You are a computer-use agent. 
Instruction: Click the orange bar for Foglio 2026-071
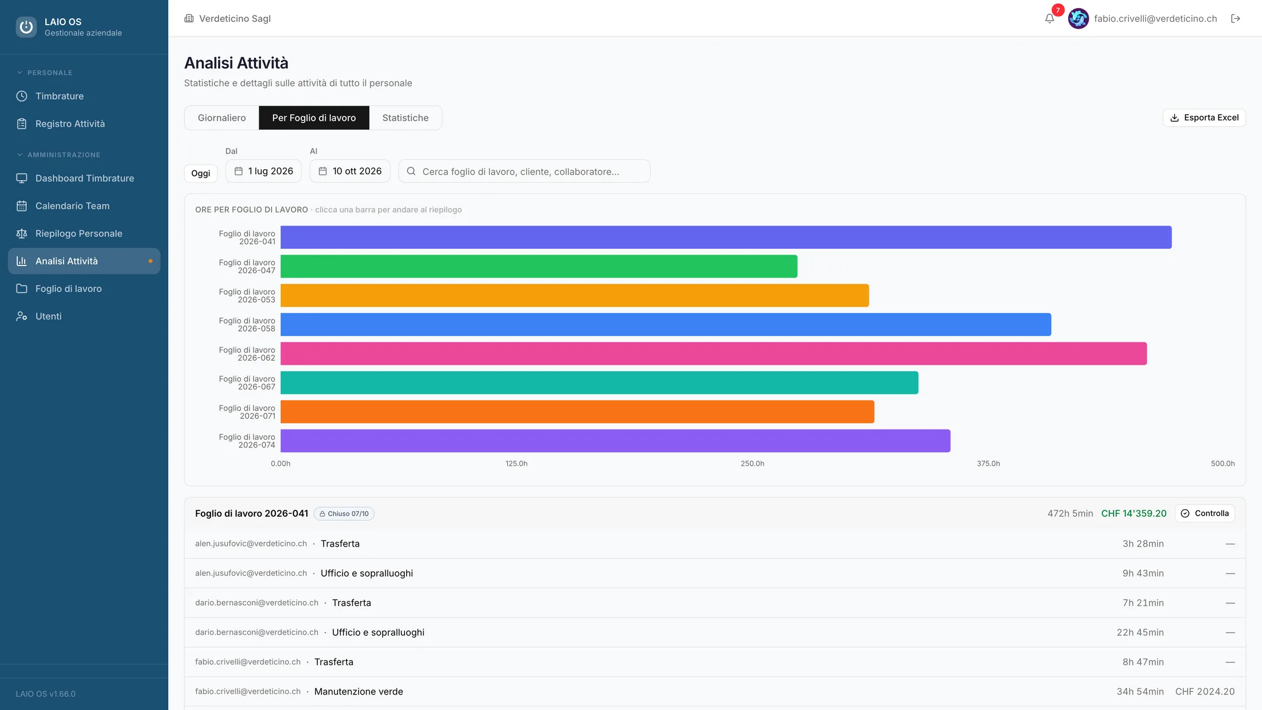(577, 412)
